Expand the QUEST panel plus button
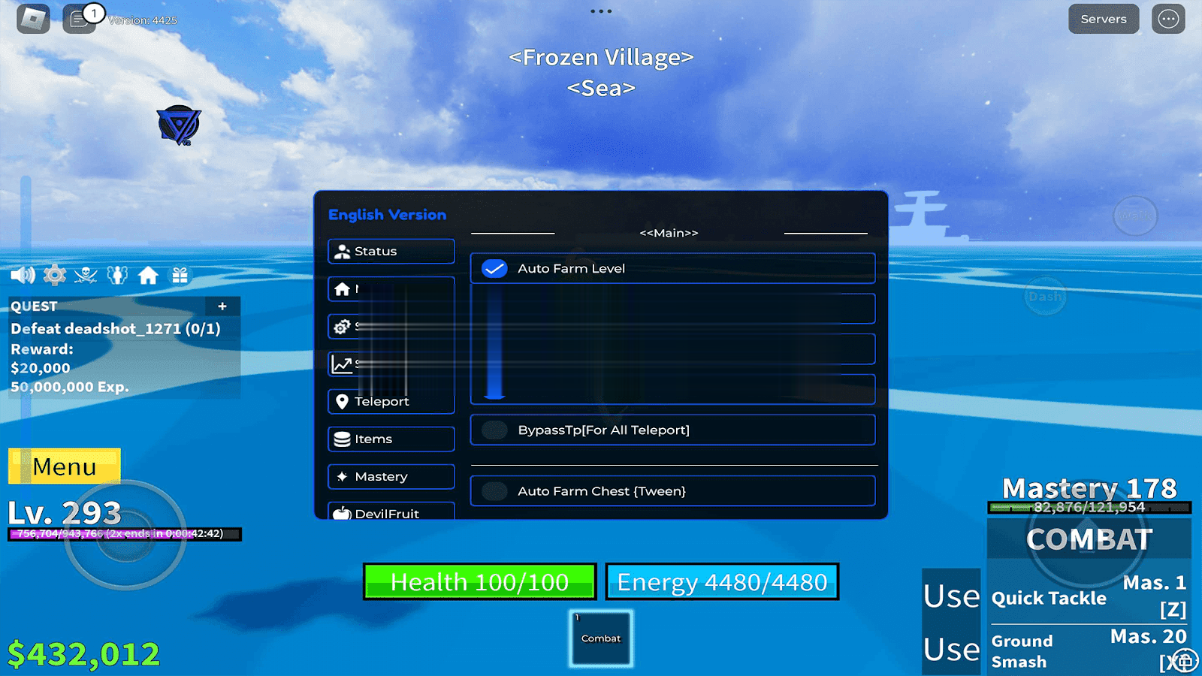Screen dimensions: 1202x676 (222, 306)
